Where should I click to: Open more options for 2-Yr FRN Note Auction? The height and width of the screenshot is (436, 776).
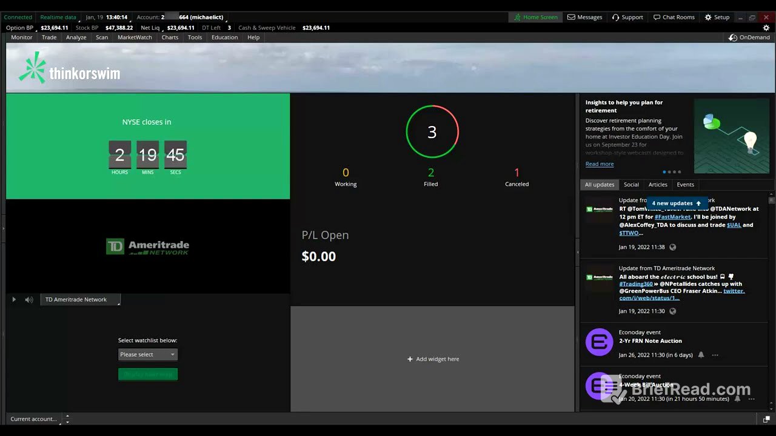(715, 355)
